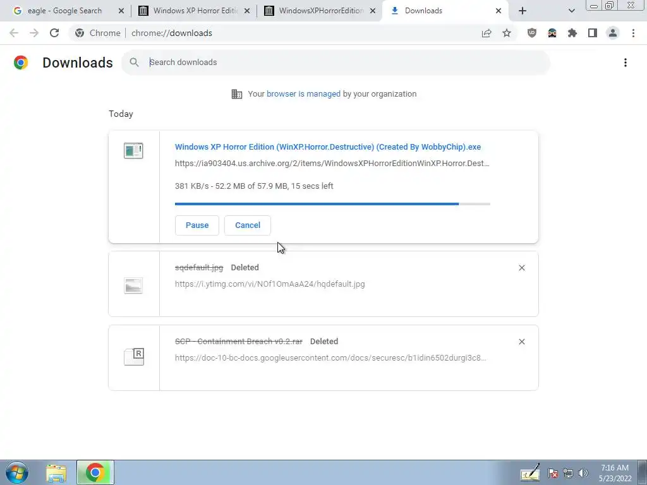Viewport: 647px width, 485px height.
Task: Click the browser back arrow
Action: pos(14,33)
